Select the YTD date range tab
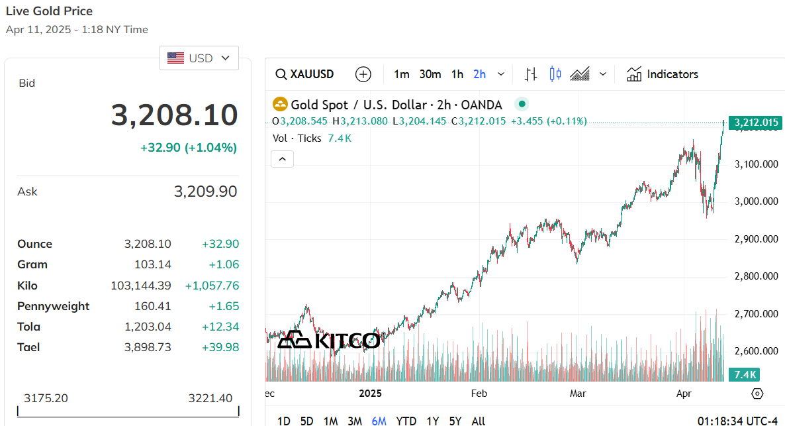The width and height of the screenshot is (785, 426). point(406,421)
